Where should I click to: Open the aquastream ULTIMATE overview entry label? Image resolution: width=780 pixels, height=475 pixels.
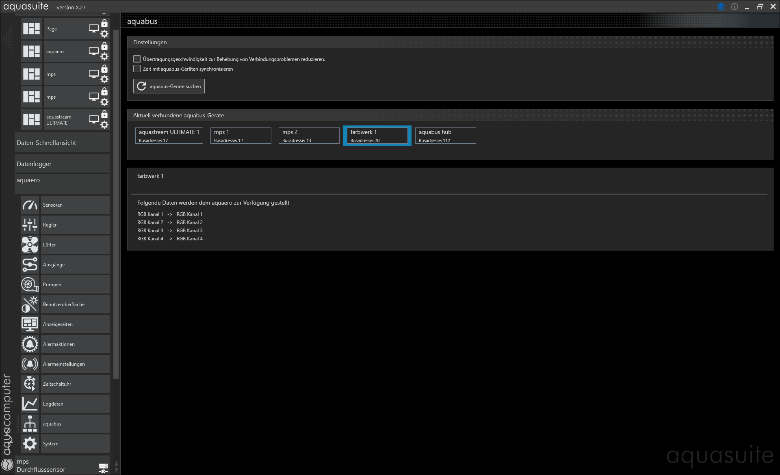59,120
